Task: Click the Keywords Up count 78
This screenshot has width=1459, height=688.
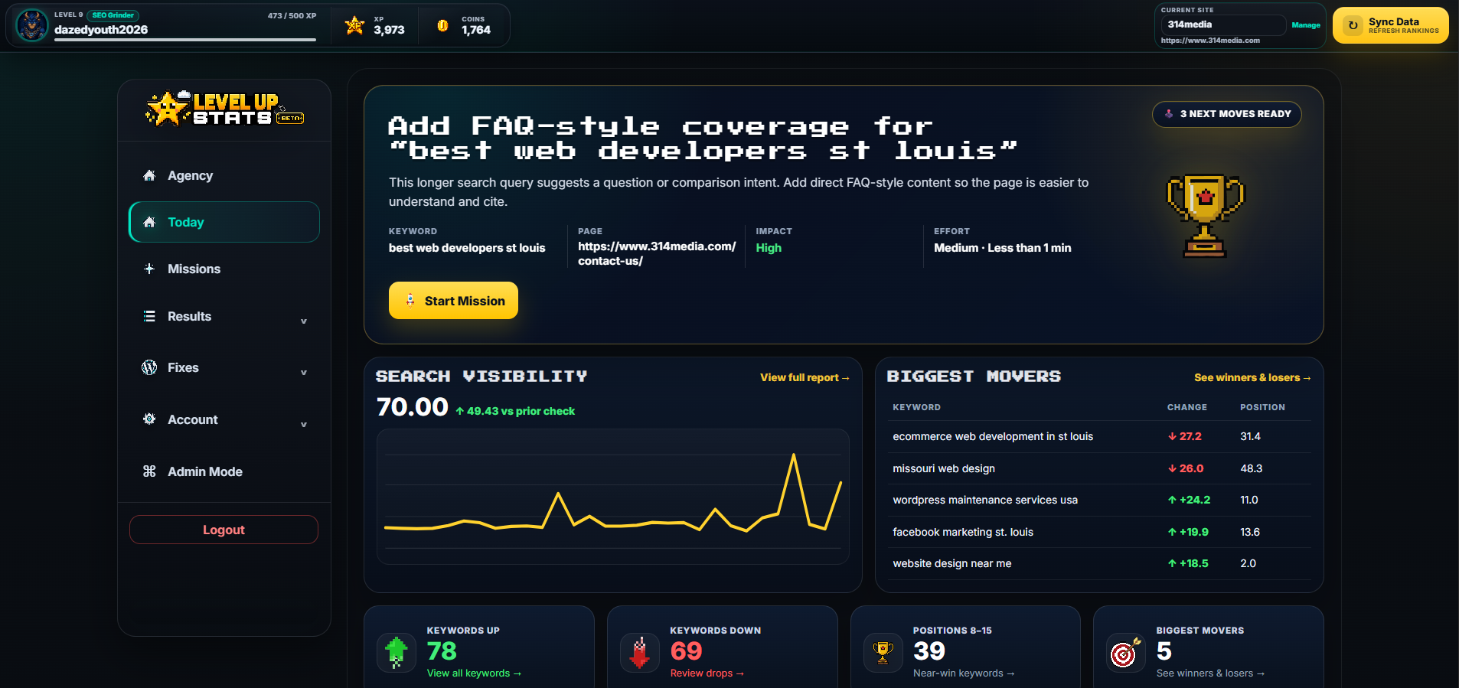Action: point(442,651)
